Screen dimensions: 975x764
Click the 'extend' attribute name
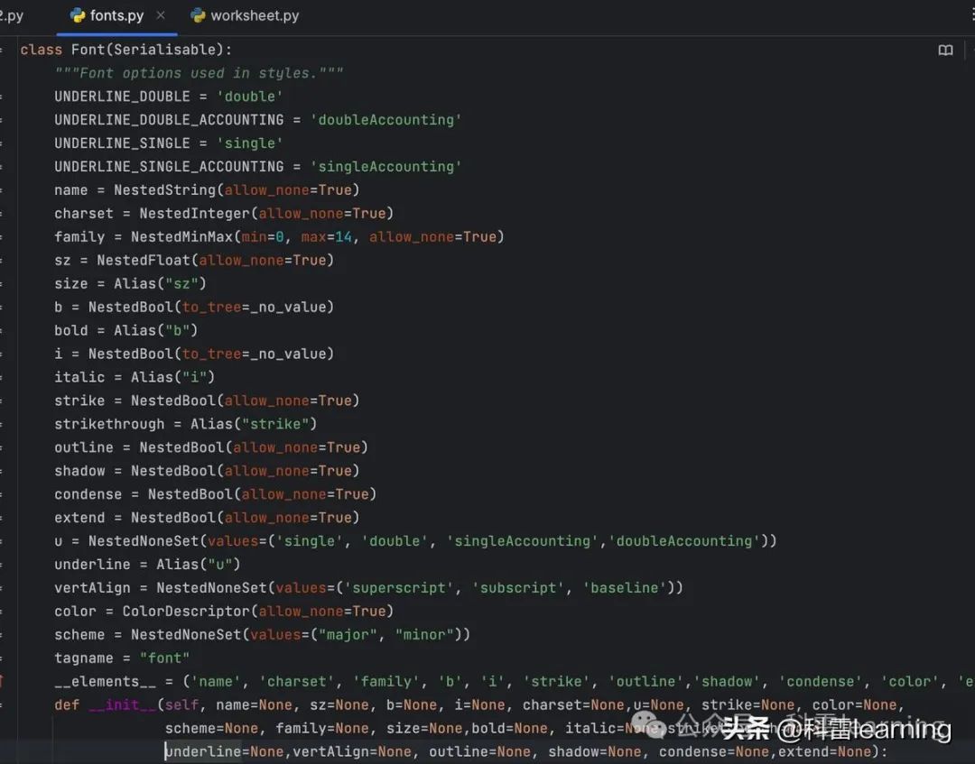click(x=79, y=518)
